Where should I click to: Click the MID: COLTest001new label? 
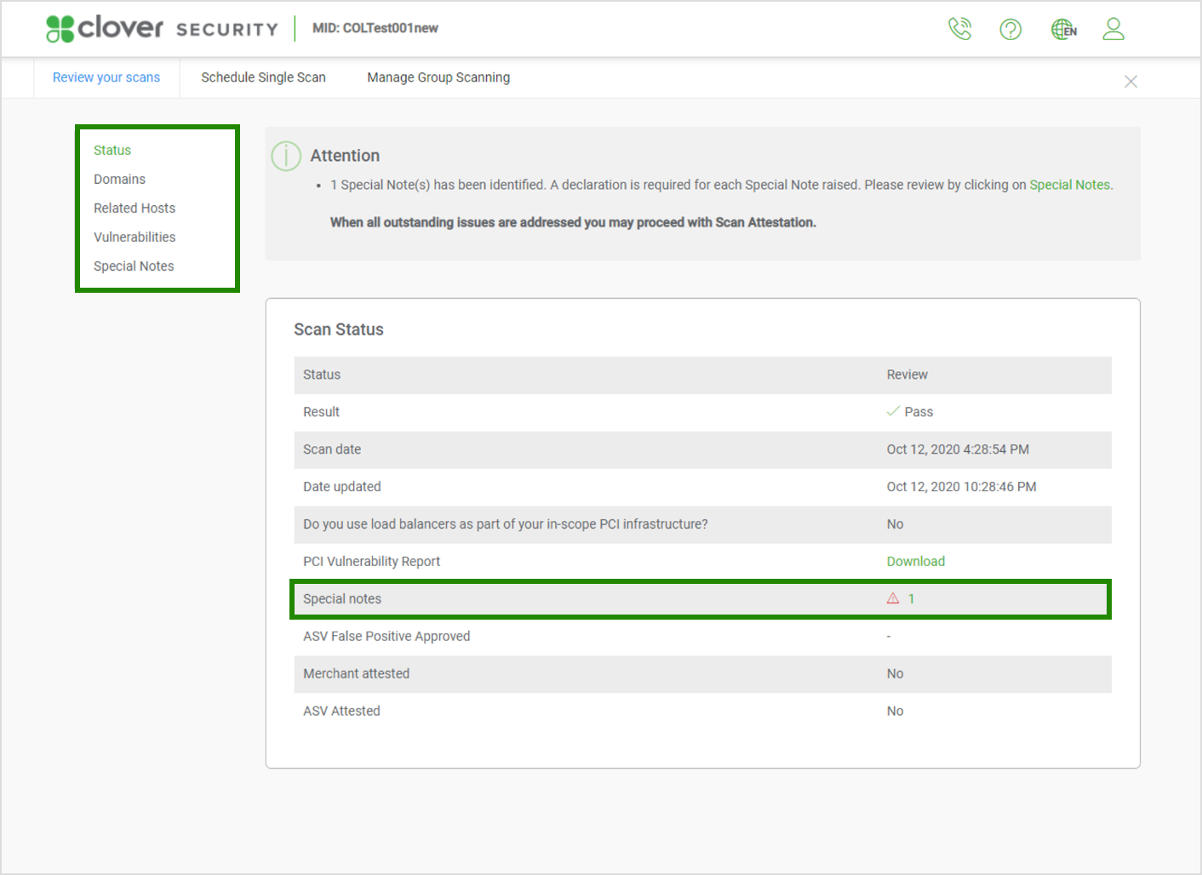point(375,28)
